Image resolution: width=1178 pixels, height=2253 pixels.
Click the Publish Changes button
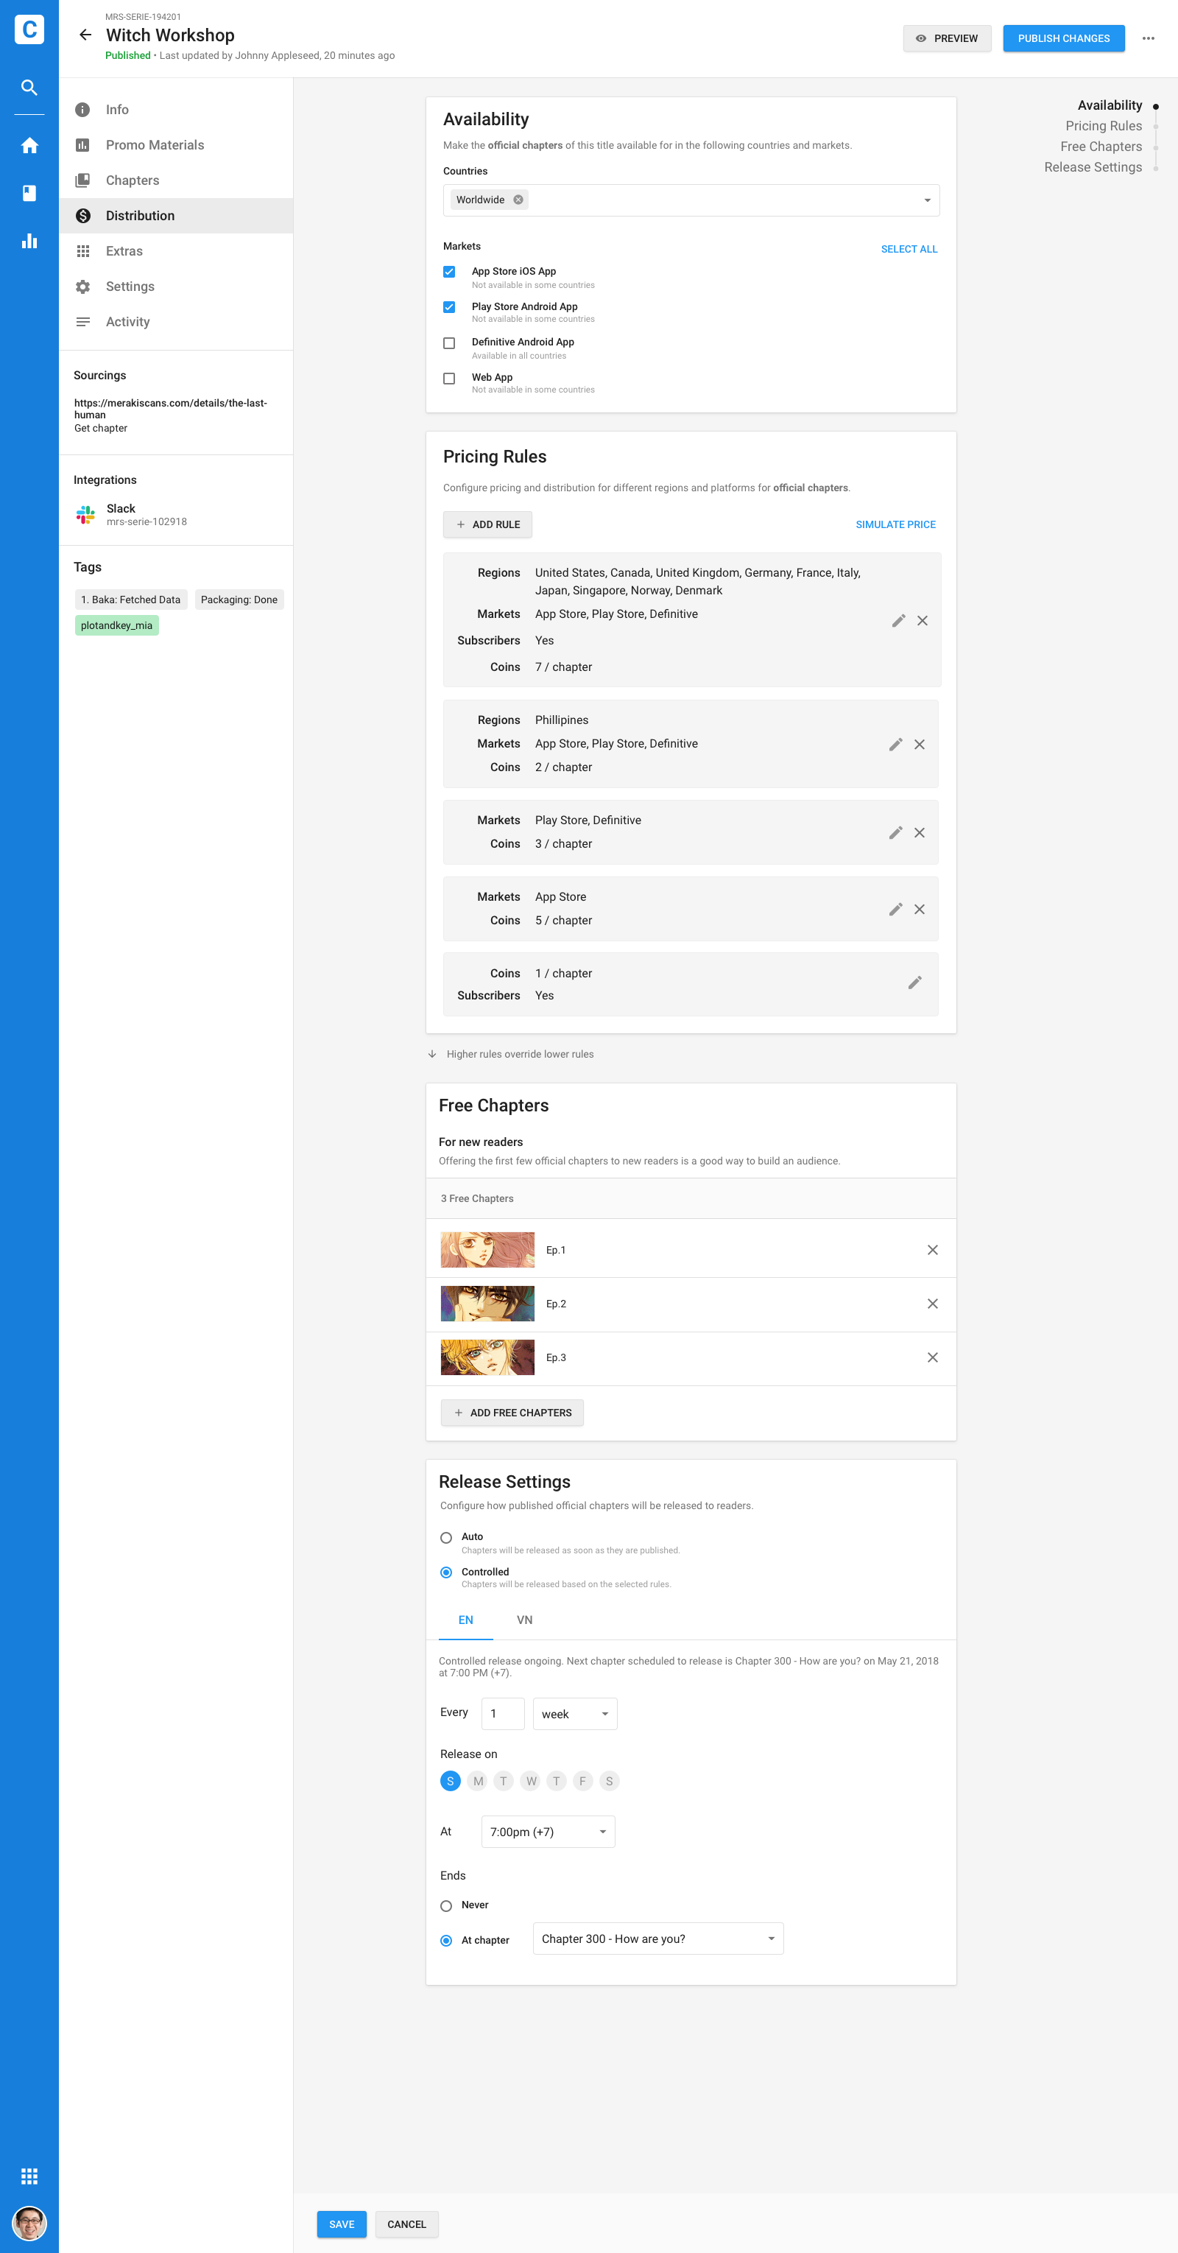pyautogui.click(x=1062, y=38)
